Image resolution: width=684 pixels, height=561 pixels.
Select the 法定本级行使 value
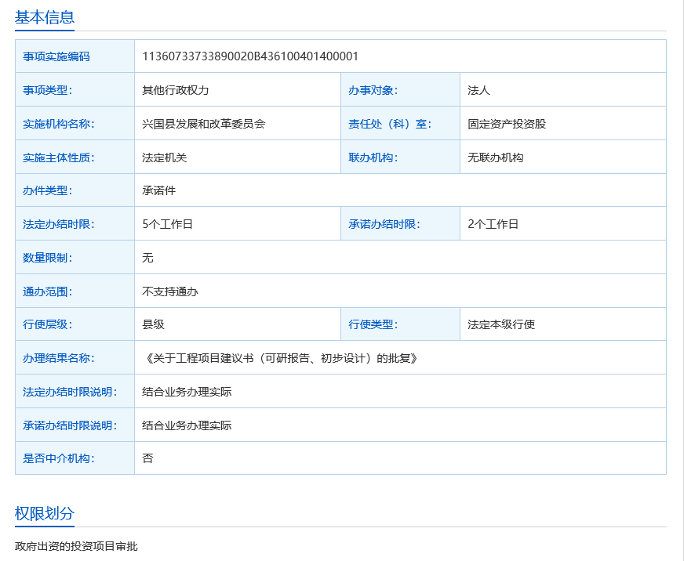(x=500, y=324)
